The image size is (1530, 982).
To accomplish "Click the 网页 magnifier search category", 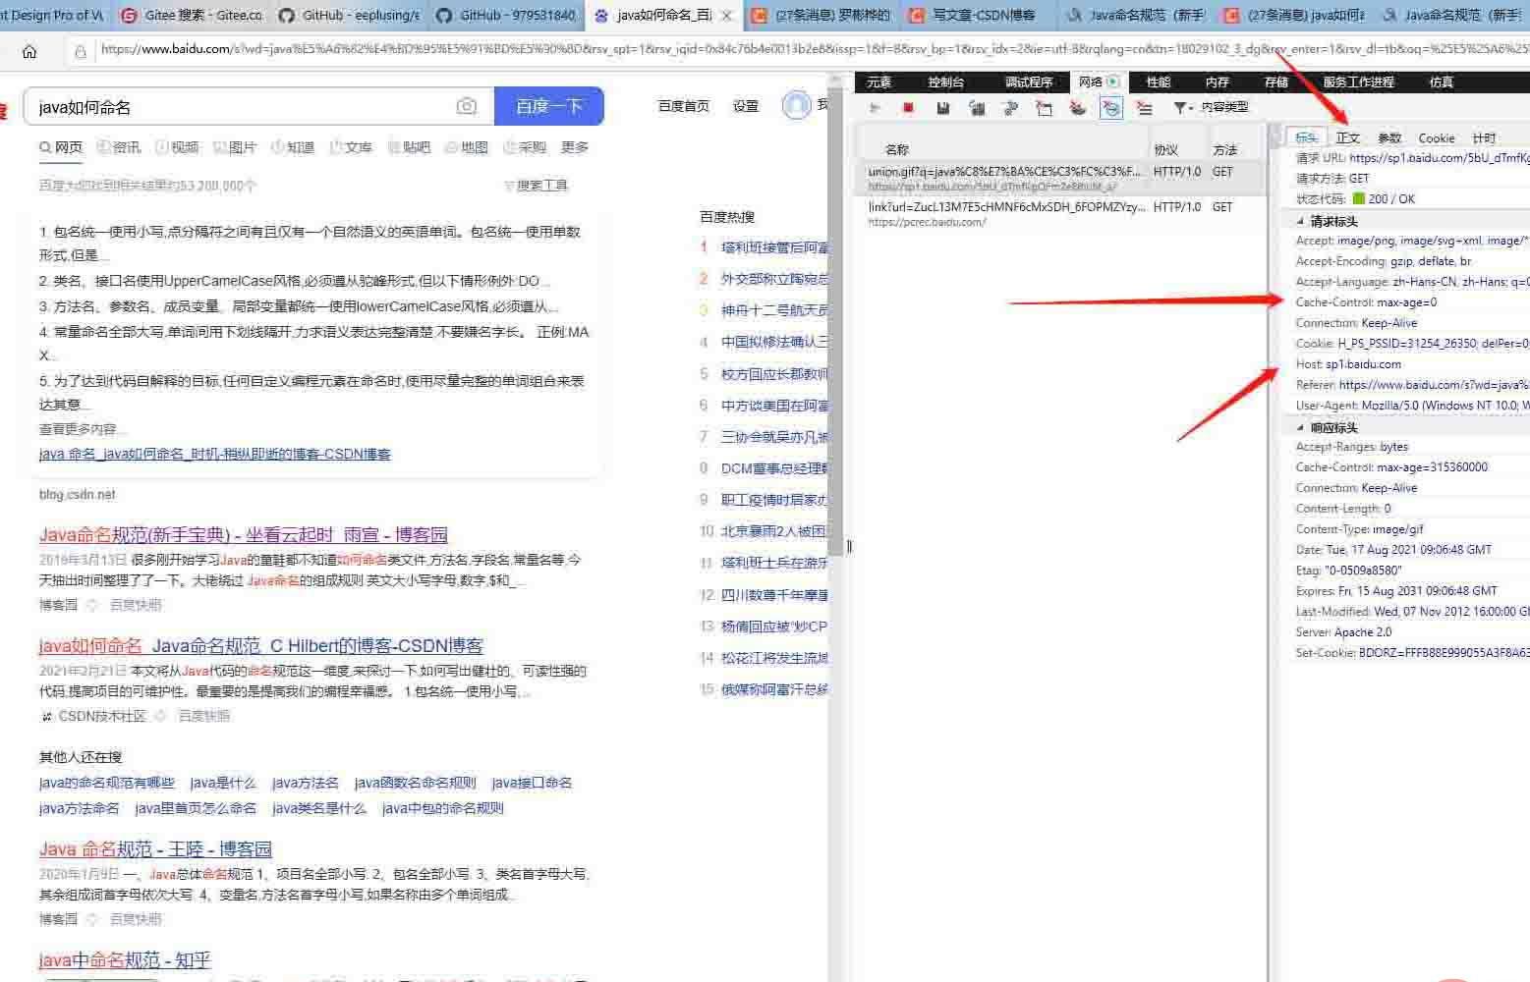I will click(x=61, y=147).
